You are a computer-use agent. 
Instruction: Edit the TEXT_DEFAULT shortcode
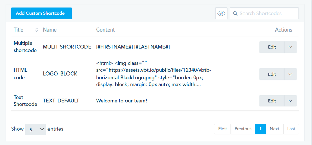click(x=272, y=101)
